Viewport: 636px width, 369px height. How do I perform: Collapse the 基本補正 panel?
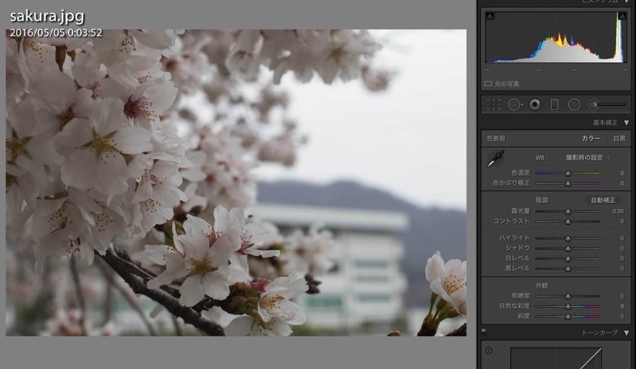coord(626,122)
